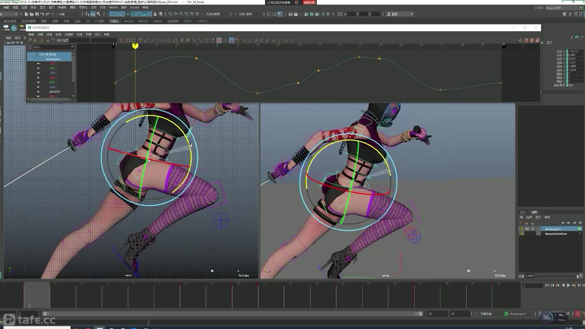Expand the Graph Editor outliner search dropdown arrow
585x329 pixels.
72,47
